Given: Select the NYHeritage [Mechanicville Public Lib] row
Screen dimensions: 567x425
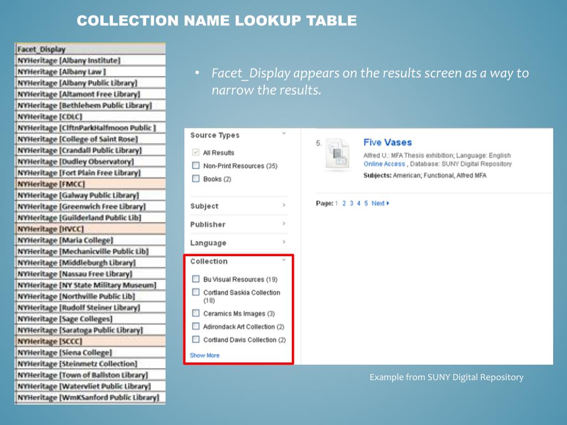Looking at the screenshot, I should tap(90, 251).
